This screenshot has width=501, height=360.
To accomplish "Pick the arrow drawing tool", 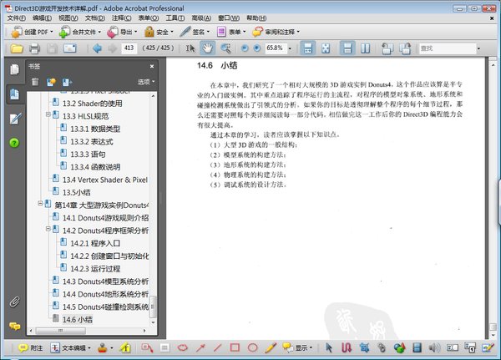I will 200,347.
